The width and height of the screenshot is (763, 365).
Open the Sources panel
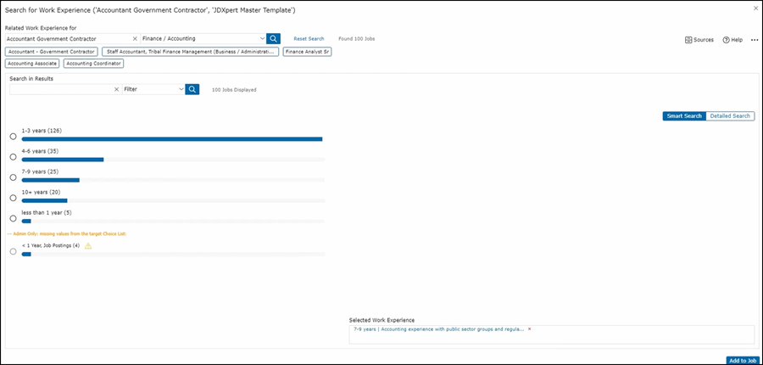(699, 40)
